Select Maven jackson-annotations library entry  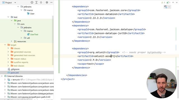pos(32,83)
